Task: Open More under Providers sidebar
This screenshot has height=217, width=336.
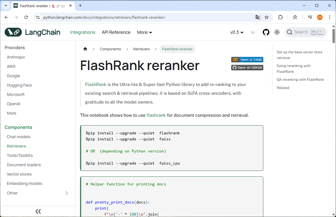Action: coord(12,113)
